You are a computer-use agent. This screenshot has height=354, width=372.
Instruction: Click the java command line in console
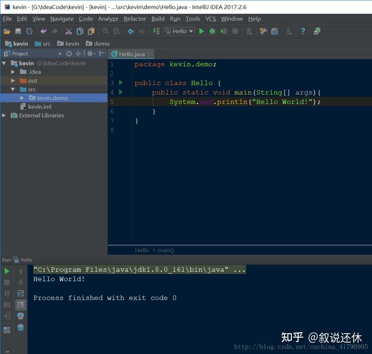coord(139,269)
